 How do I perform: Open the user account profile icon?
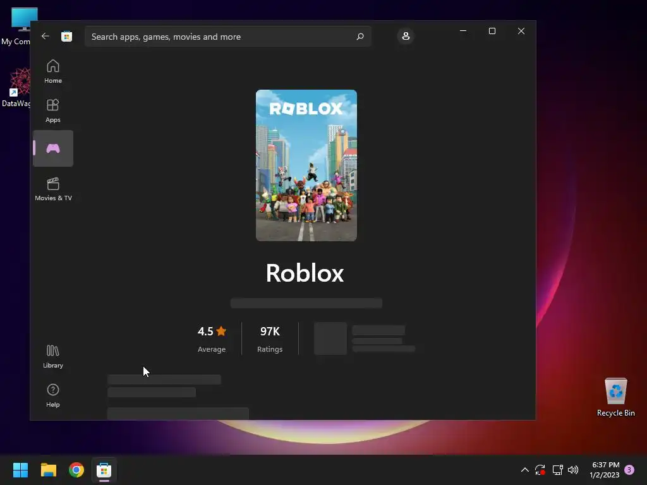click(x=406, y=36)
